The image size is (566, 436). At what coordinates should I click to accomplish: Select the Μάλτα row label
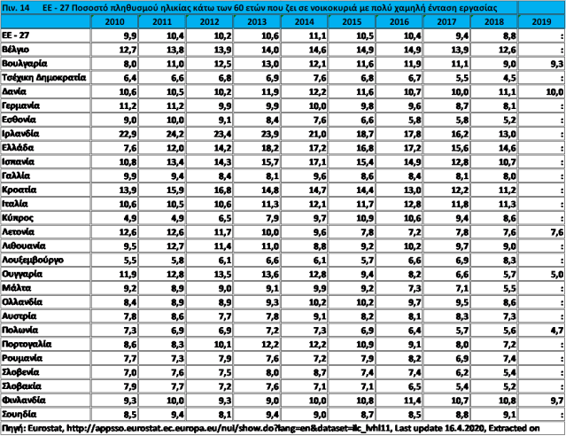point(19,287)
